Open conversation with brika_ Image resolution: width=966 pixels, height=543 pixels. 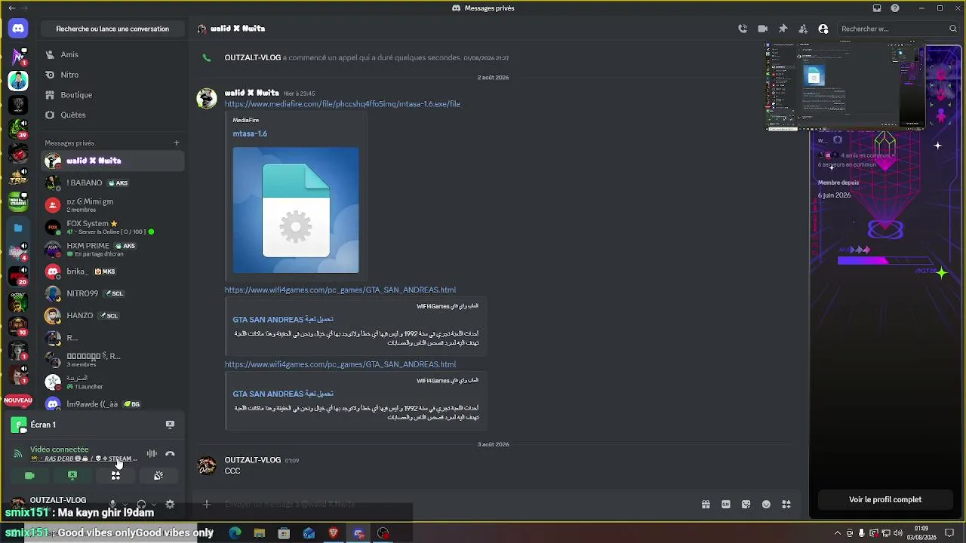click(x=112, y=271)
